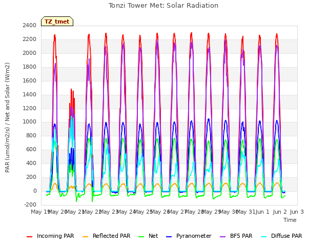Click the Time x-axis label
328x246 pixels.
click(290, 220)
